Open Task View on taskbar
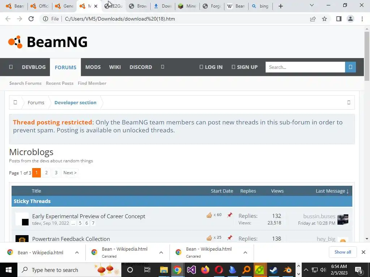Viewport: 370px width, 277px height. pyautogui.click(x=147, y=270)
